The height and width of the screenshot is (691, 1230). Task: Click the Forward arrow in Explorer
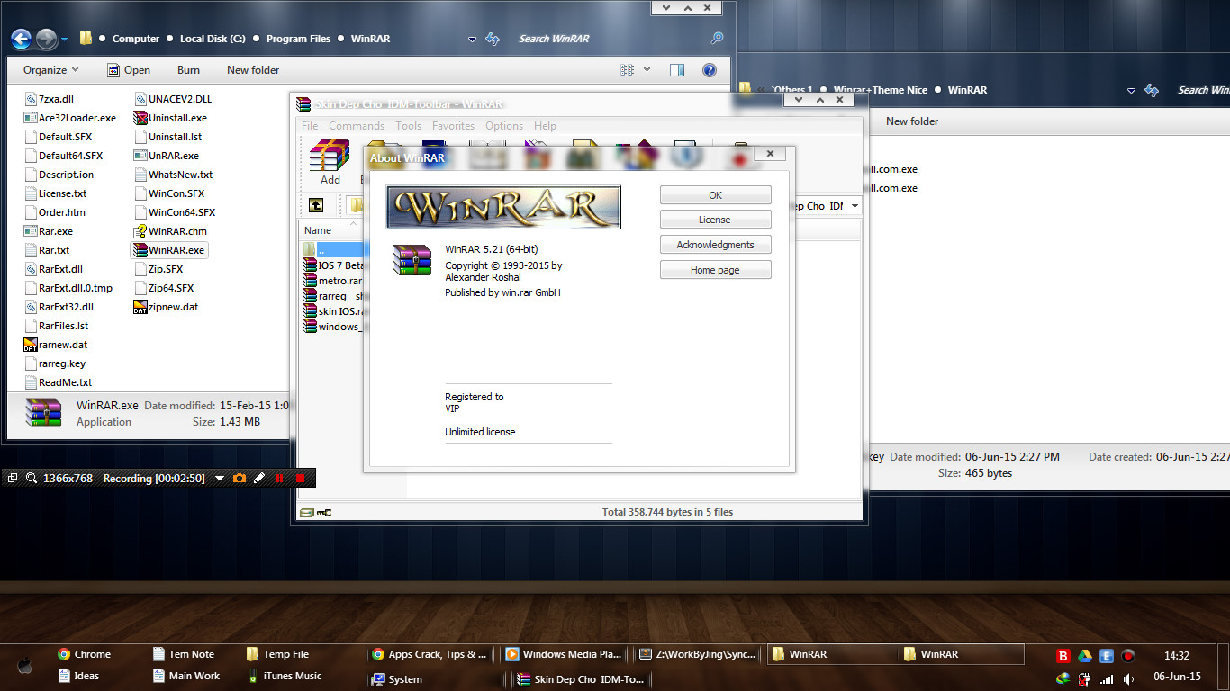tap(46, 39)
